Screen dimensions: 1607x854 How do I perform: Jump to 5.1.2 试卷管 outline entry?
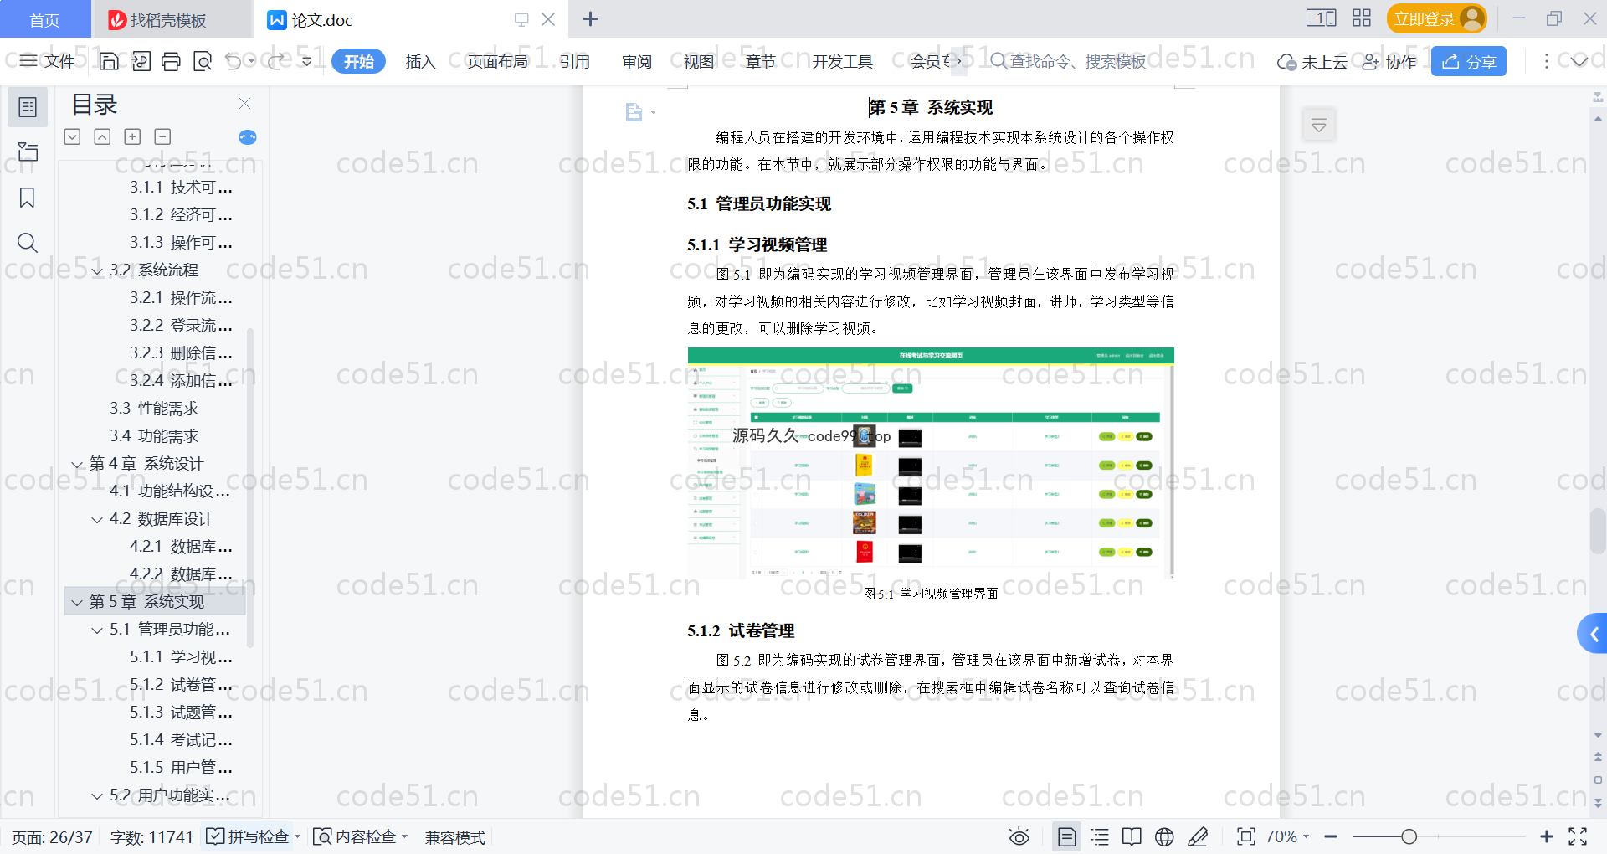click(181, 685)
